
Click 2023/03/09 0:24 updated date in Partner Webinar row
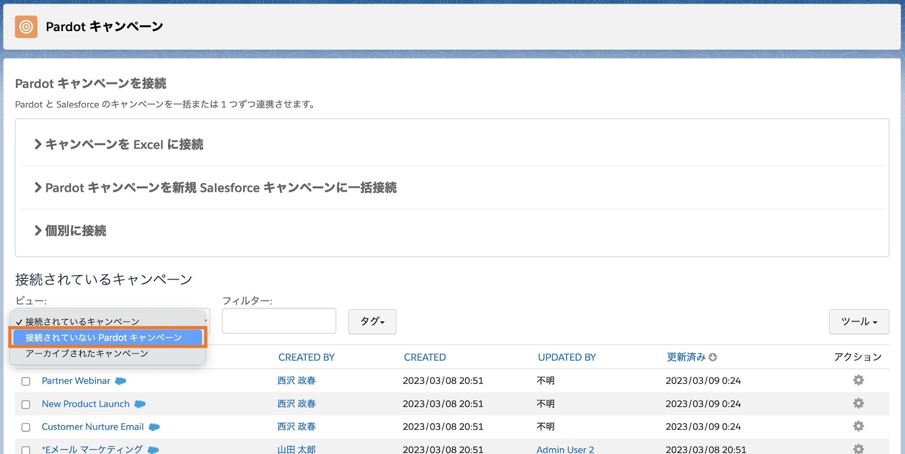703,381
